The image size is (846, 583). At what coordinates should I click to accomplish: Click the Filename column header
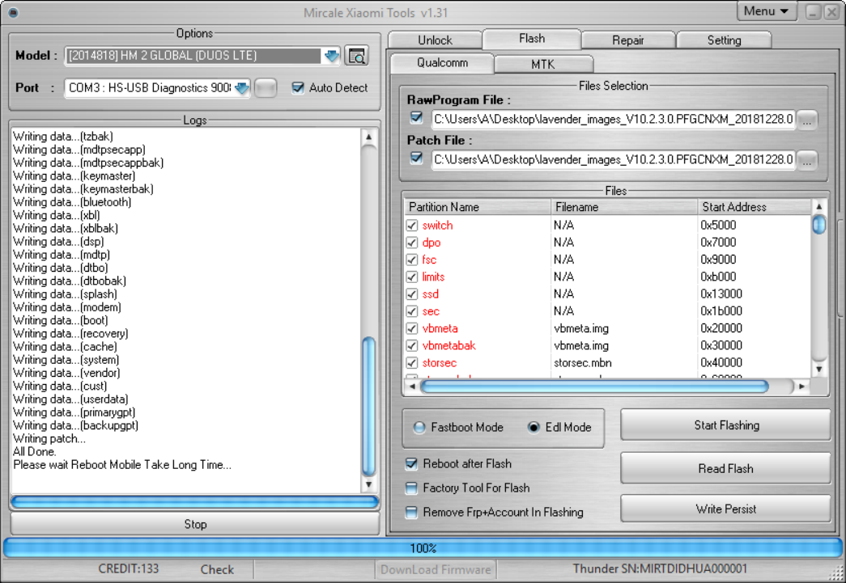624,207
